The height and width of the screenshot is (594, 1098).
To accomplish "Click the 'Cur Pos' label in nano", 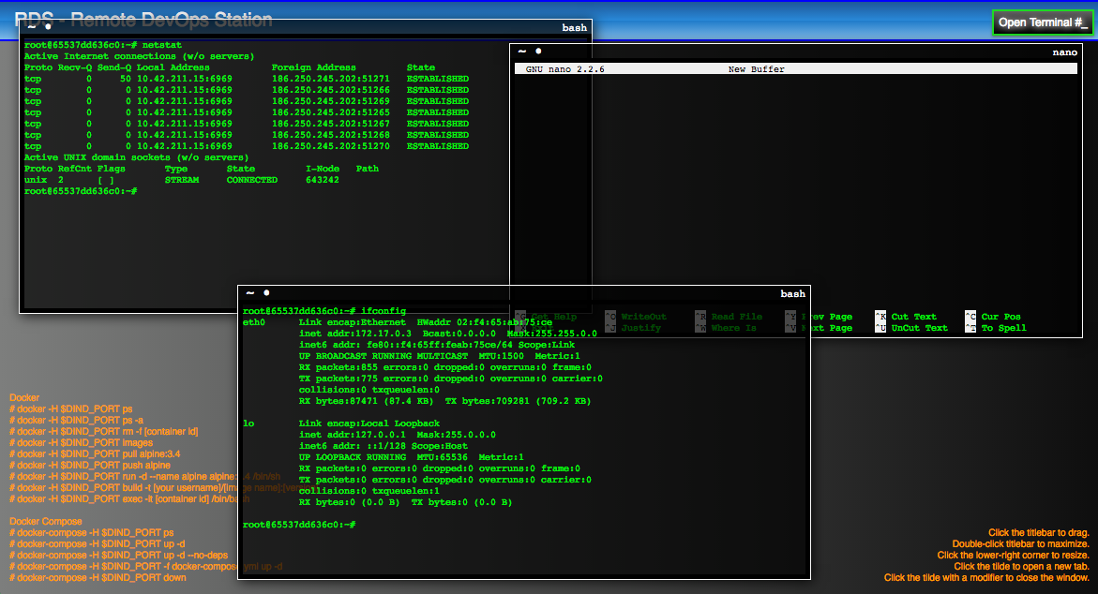I will (1001, 317).
